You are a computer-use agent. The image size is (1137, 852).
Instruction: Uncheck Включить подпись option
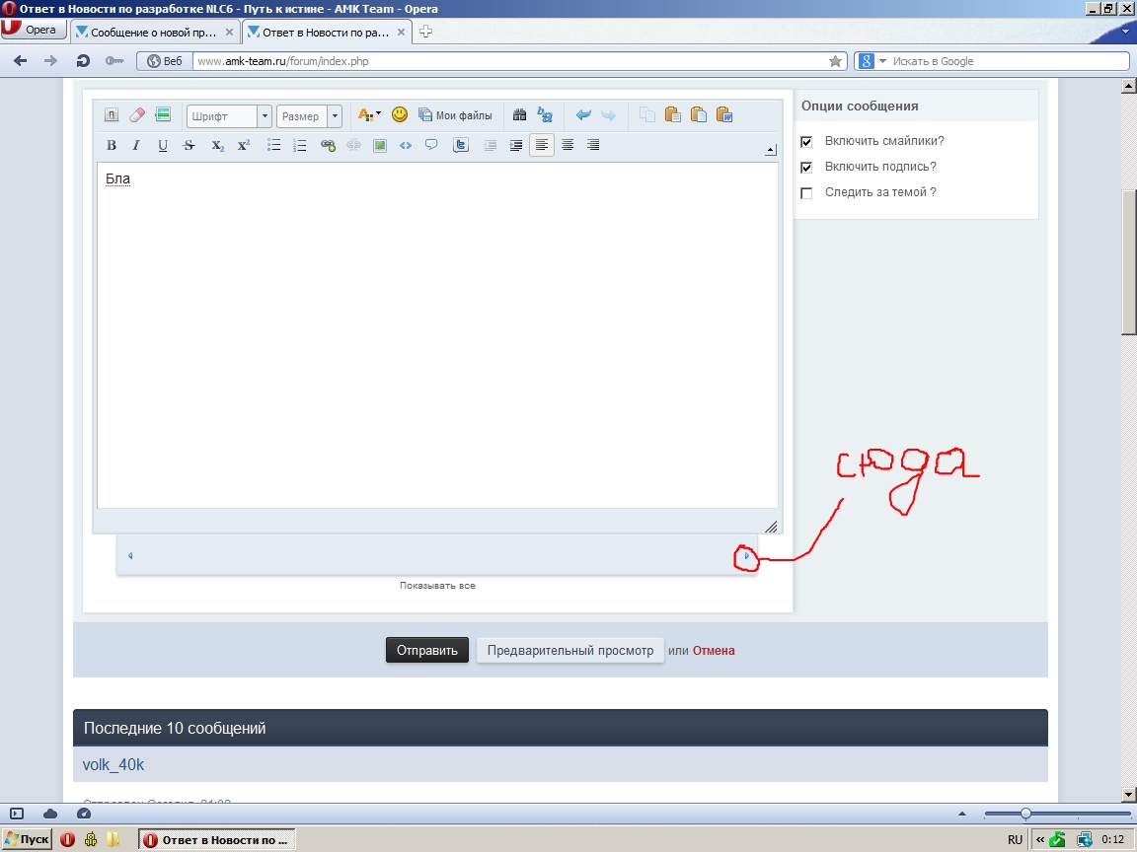pos(805,168)
